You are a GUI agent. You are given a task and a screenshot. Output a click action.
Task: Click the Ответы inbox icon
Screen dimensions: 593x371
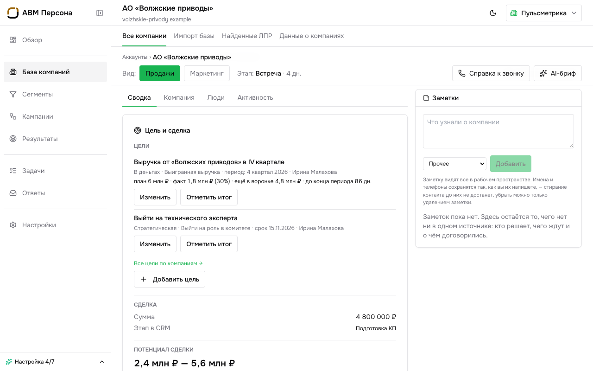tap(13, 193)
